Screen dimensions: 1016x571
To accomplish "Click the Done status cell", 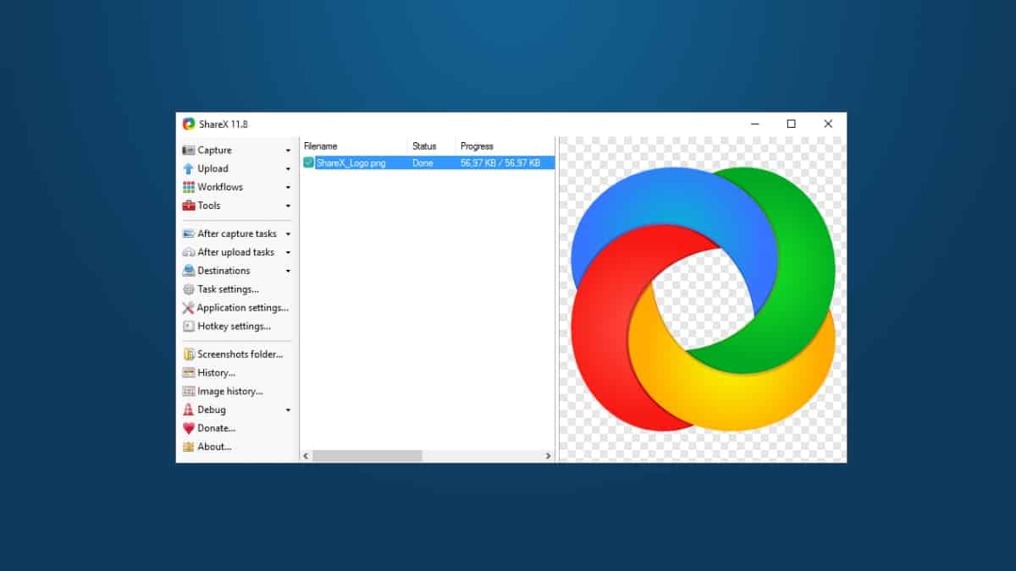I will (422, 162).
